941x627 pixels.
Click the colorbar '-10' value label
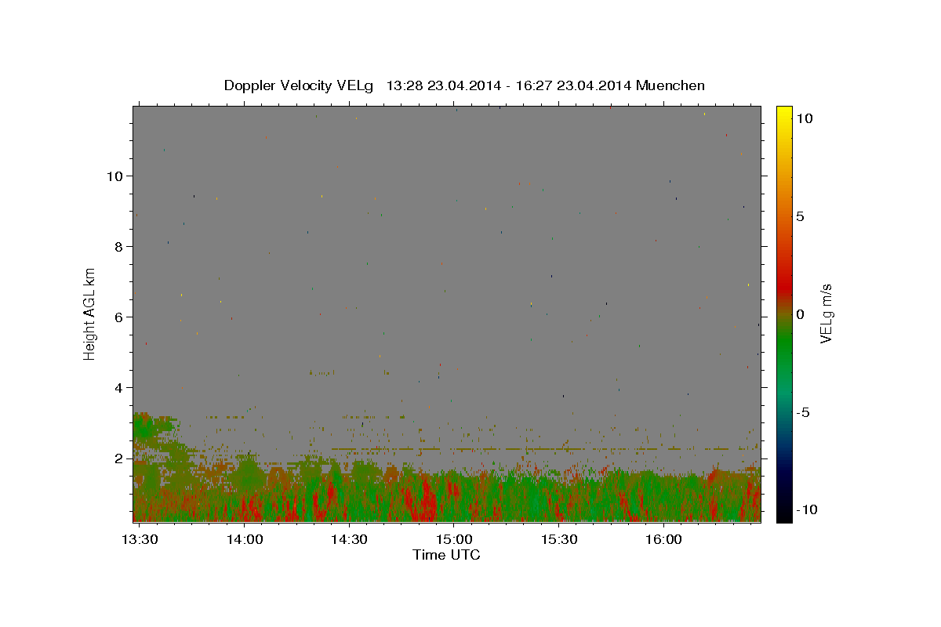(x=805, y=510)
